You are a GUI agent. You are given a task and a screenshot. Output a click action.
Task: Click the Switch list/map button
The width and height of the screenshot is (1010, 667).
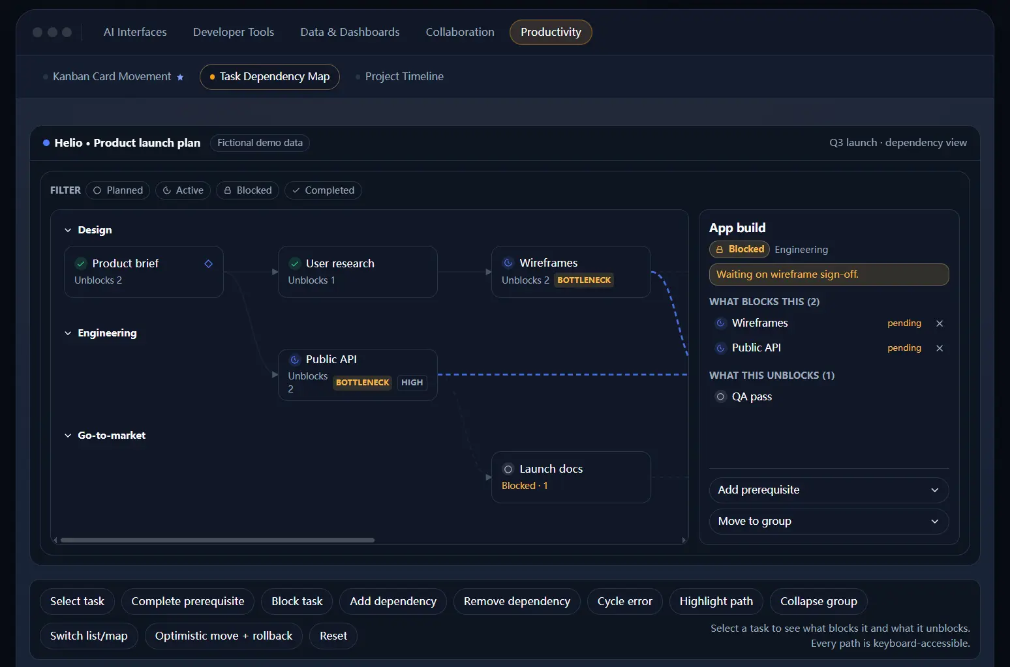tap(89, 636)
